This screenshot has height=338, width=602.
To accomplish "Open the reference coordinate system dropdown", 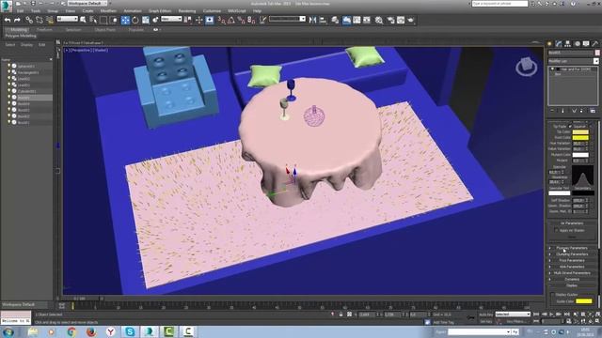I will pos(171,19).
